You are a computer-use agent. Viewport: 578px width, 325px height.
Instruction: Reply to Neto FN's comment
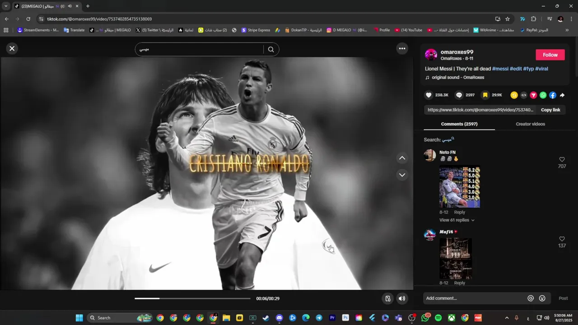459,212
